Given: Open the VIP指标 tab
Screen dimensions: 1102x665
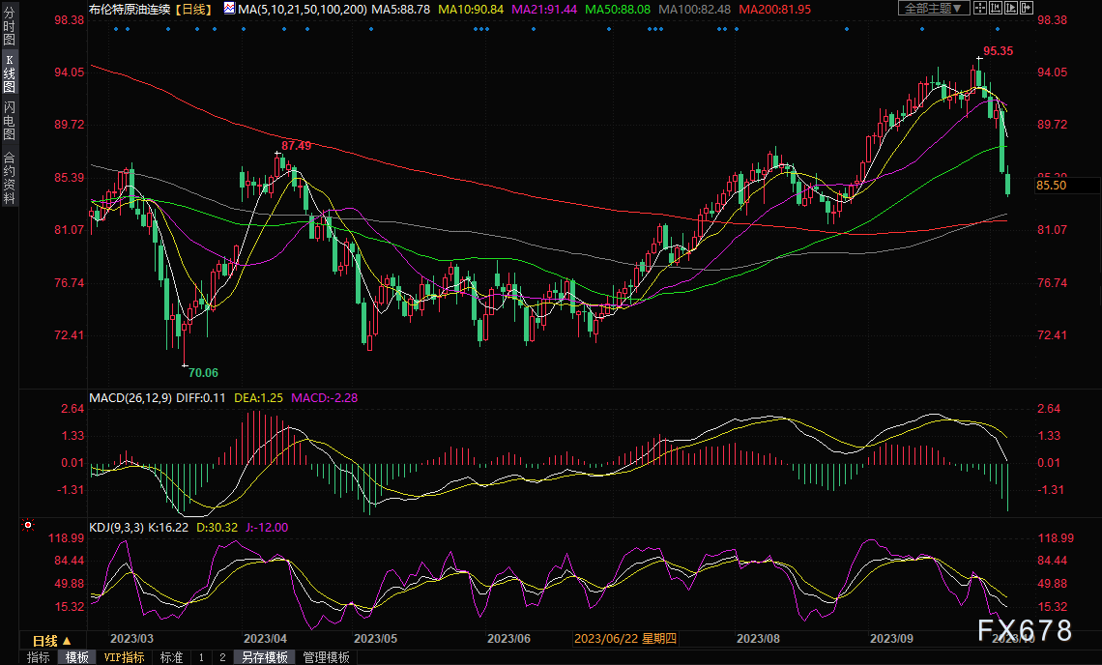Looking at the screenshot, I should [x=125, y=657].
